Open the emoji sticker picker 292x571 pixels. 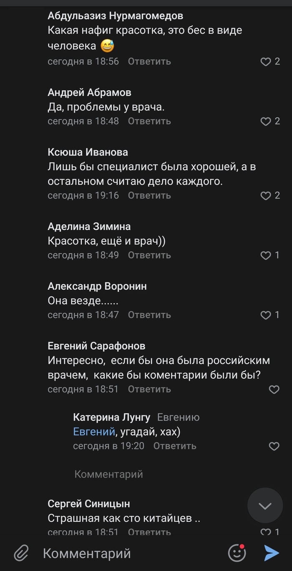[237, 553]
